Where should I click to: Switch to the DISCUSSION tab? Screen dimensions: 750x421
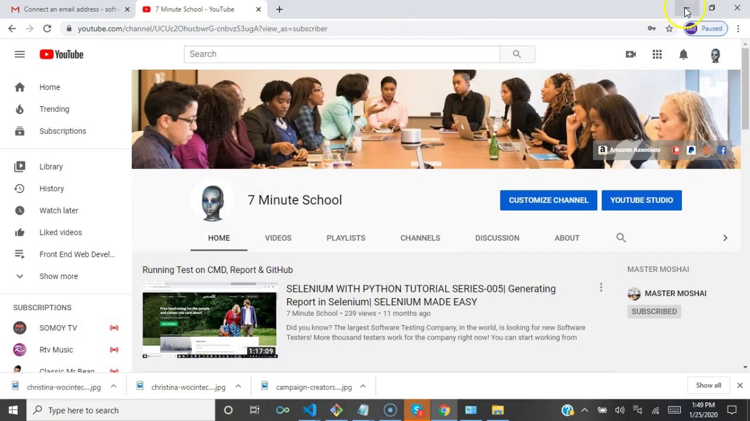pyautogui.click(x=497, y=238)
